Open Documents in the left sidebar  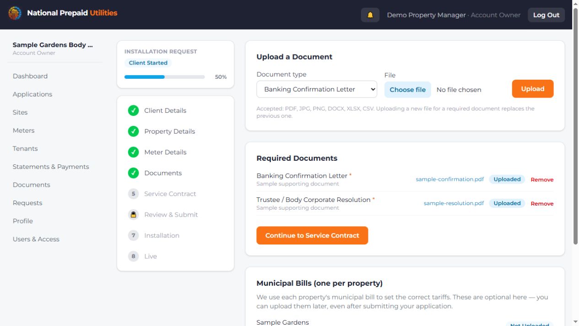pyautogui.click(x=32, y=185)
